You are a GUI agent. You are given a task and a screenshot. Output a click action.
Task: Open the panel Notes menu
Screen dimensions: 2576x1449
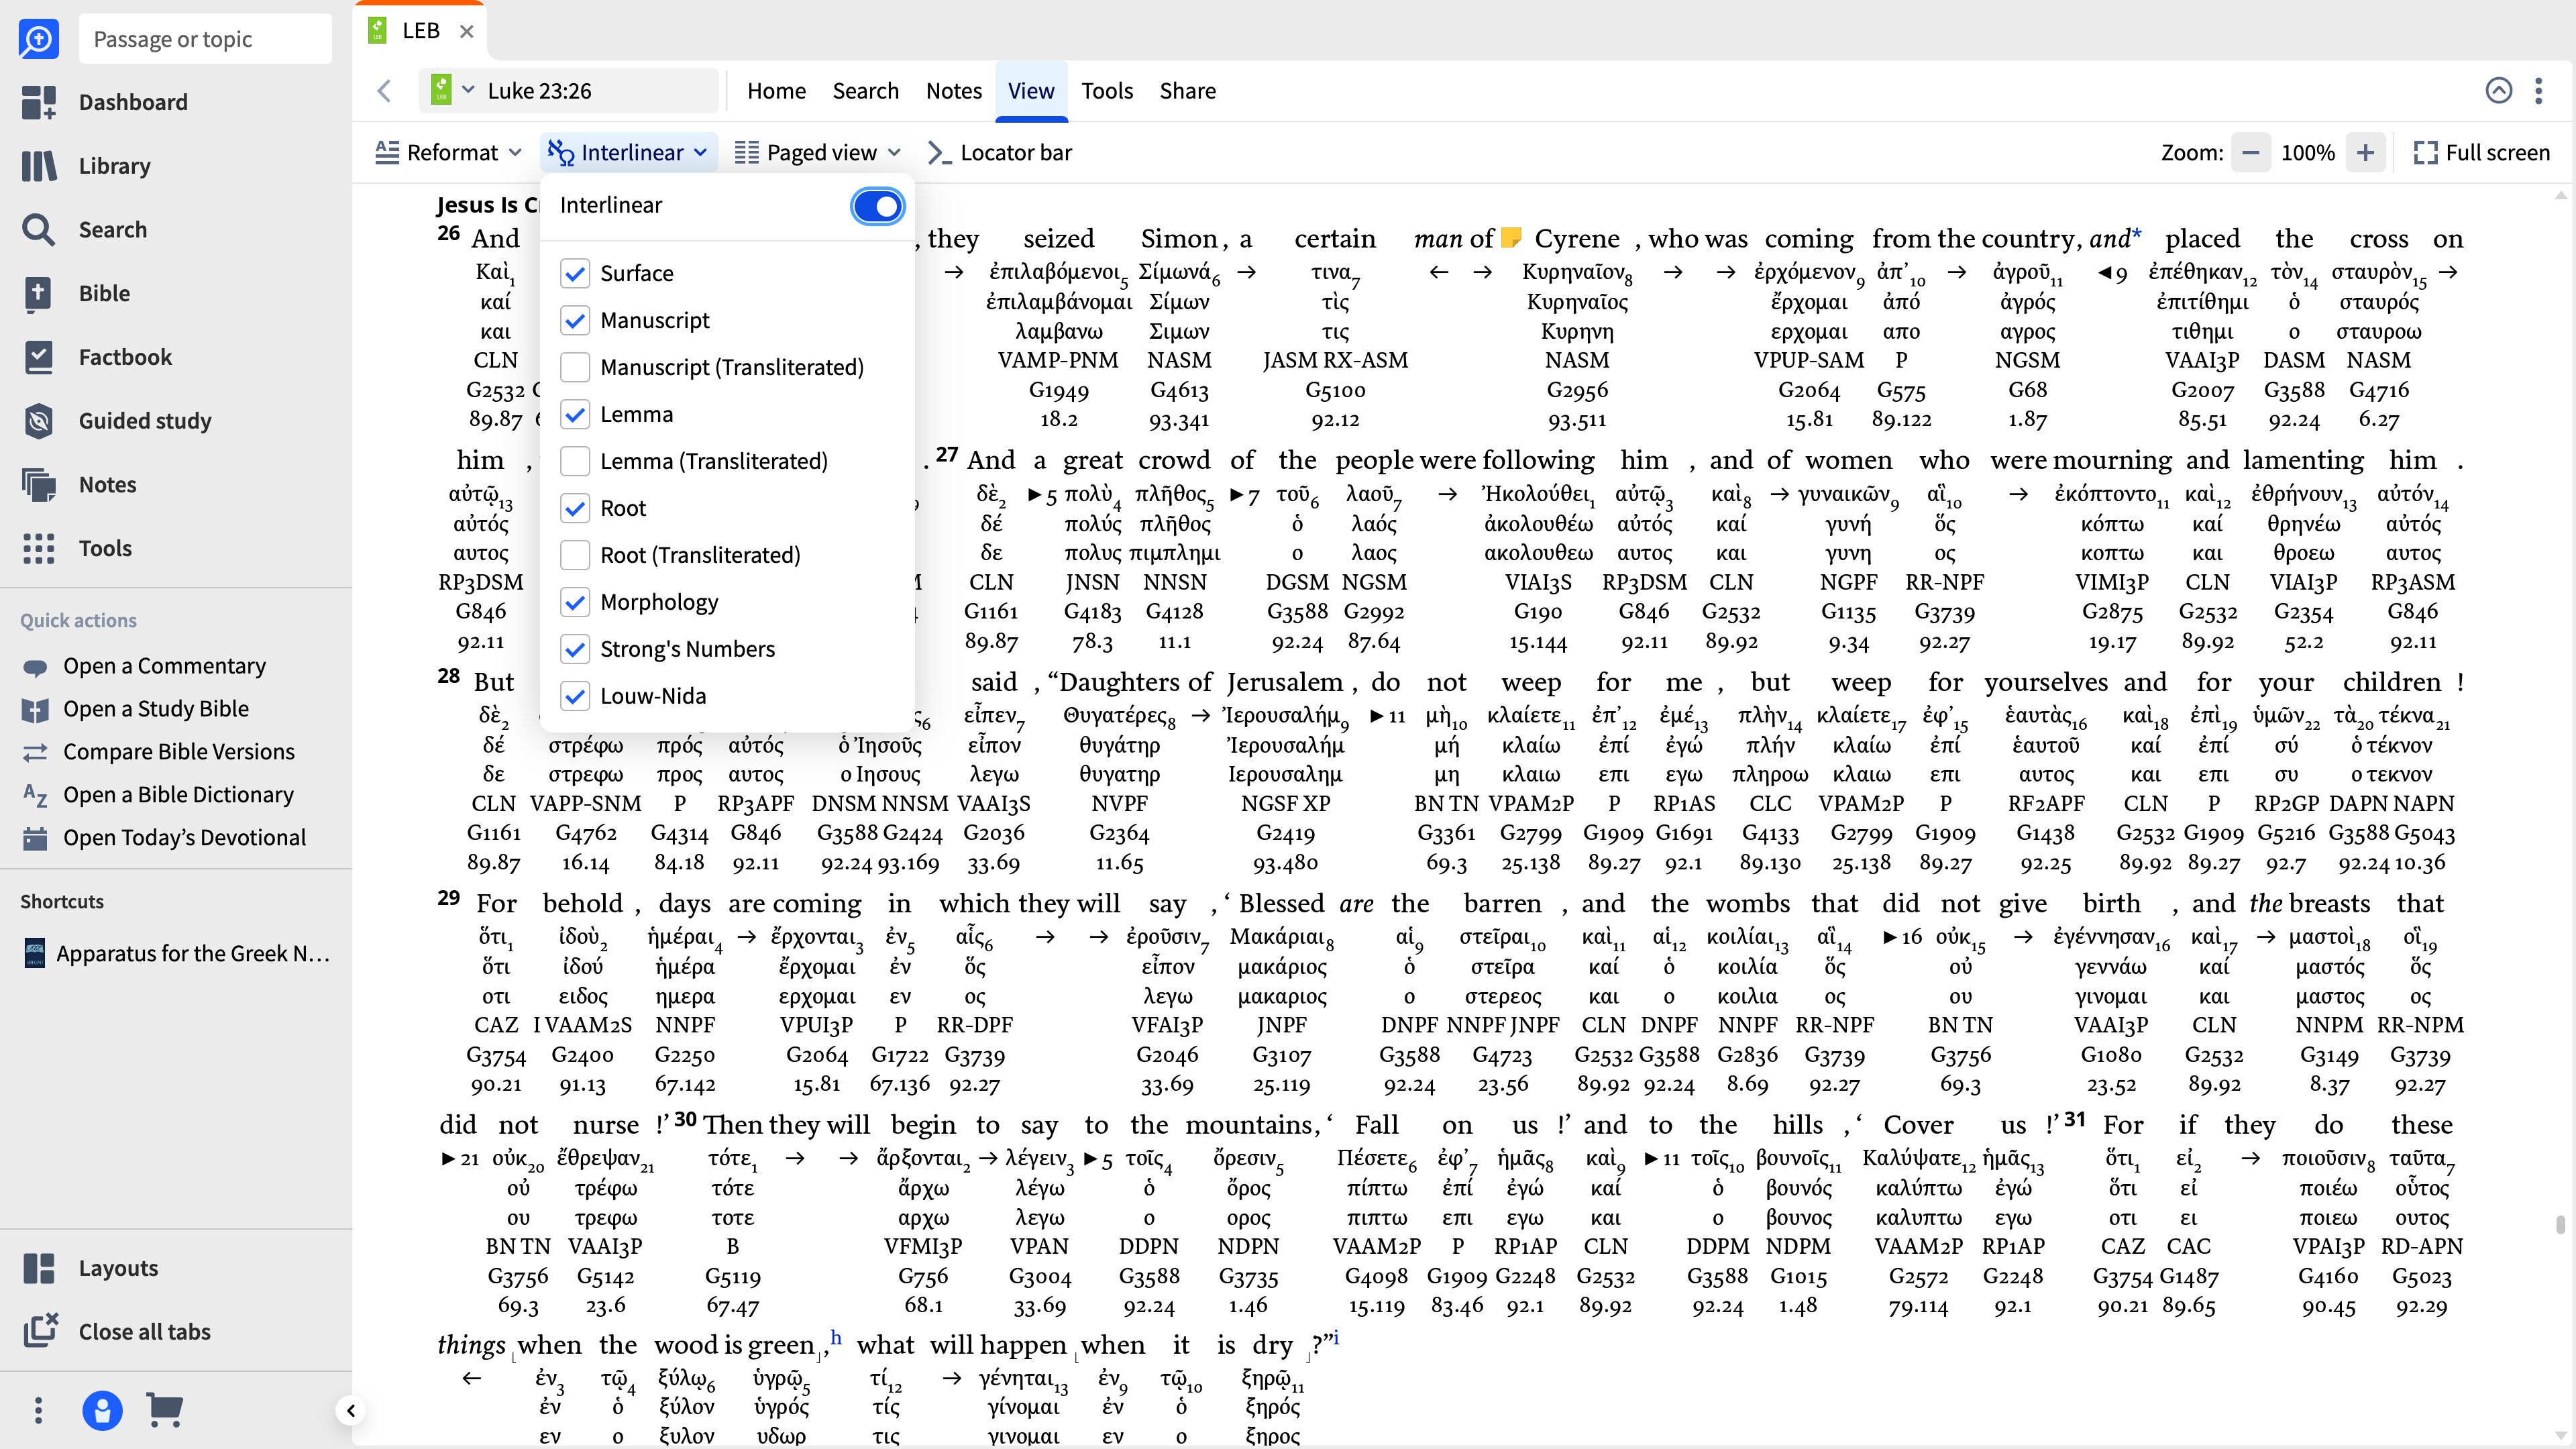coord(953,91)
